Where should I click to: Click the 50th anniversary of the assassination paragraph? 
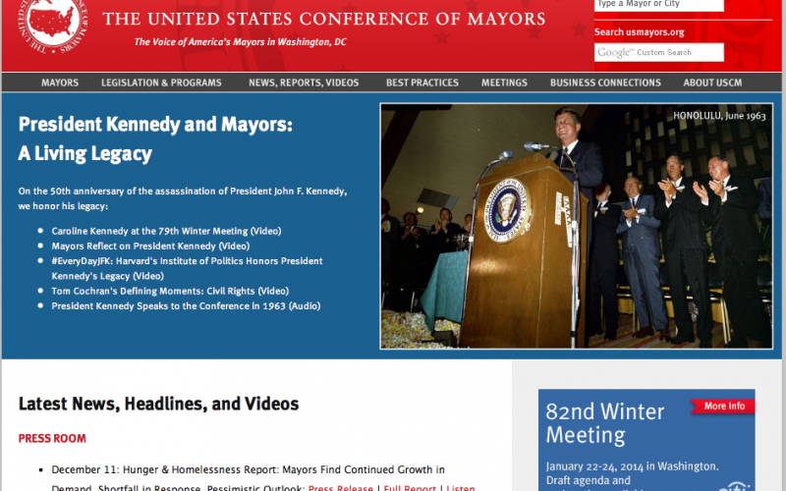tap(183, 198)
